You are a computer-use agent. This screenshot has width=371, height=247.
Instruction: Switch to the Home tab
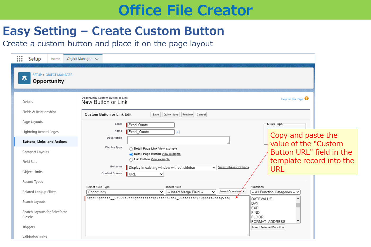[55, 59]
